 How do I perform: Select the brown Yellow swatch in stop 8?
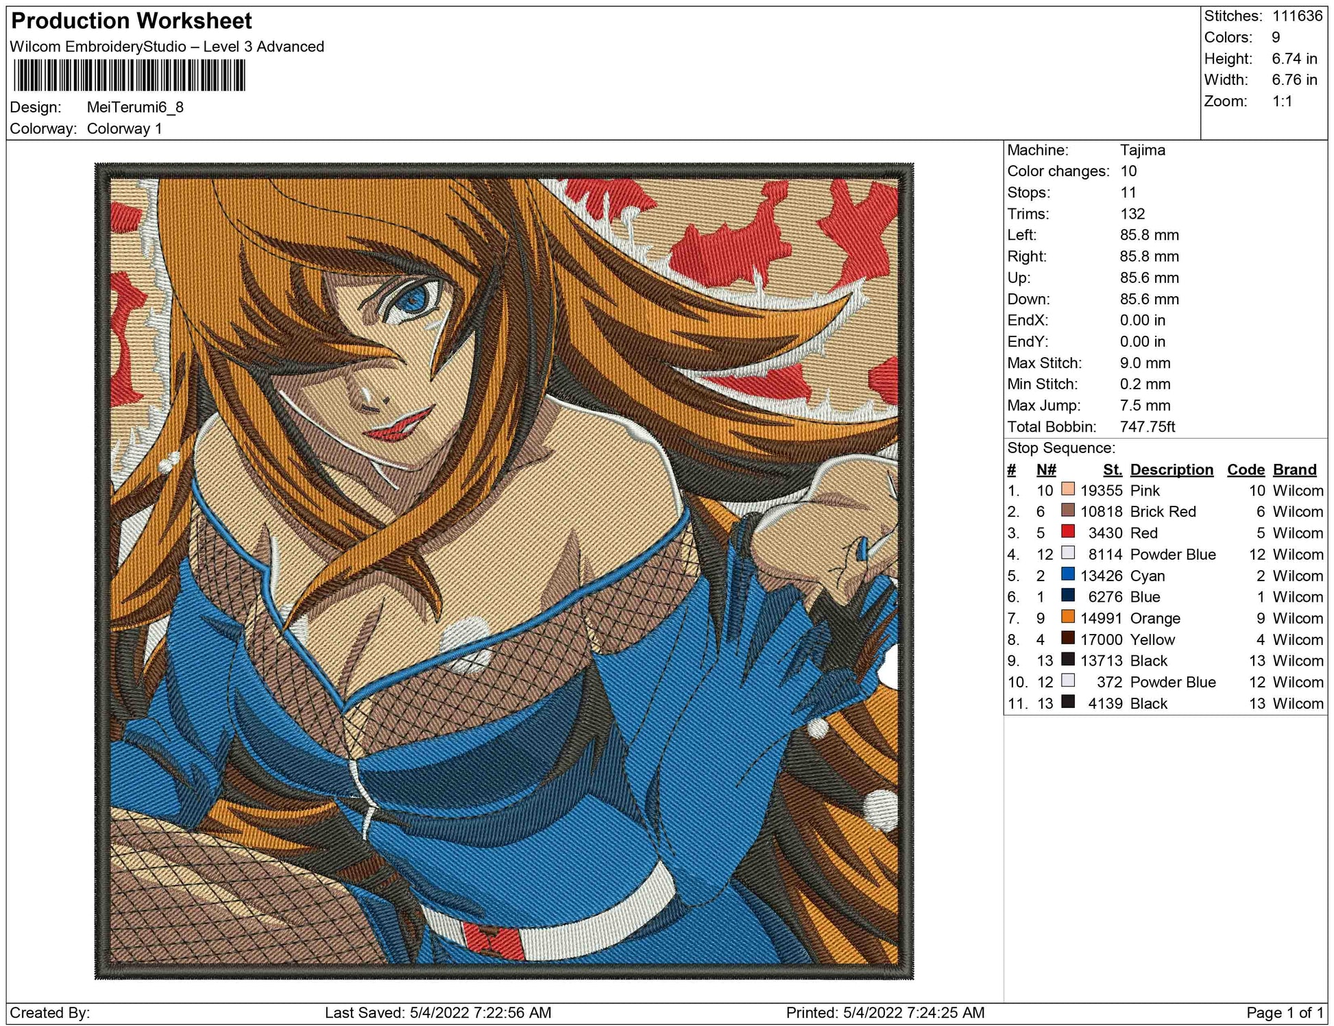point(1067,638)
